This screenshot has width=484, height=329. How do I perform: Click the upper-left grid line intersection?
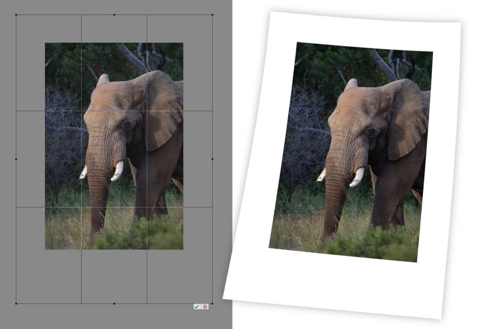(81, 111)
